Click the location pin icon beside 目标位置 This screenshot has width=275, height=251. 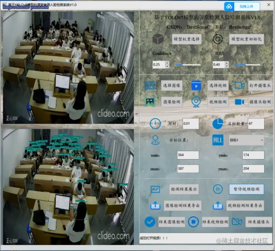(x=155, y=140)
